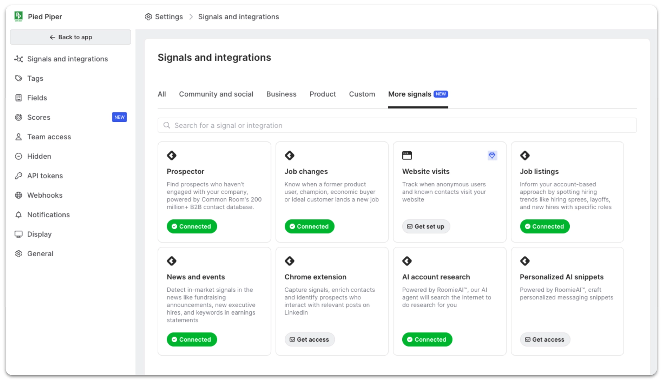The height and width of the screenshot is (383, 667).
Task: Select the Custom tab
Action: click(x=362, y=94)
